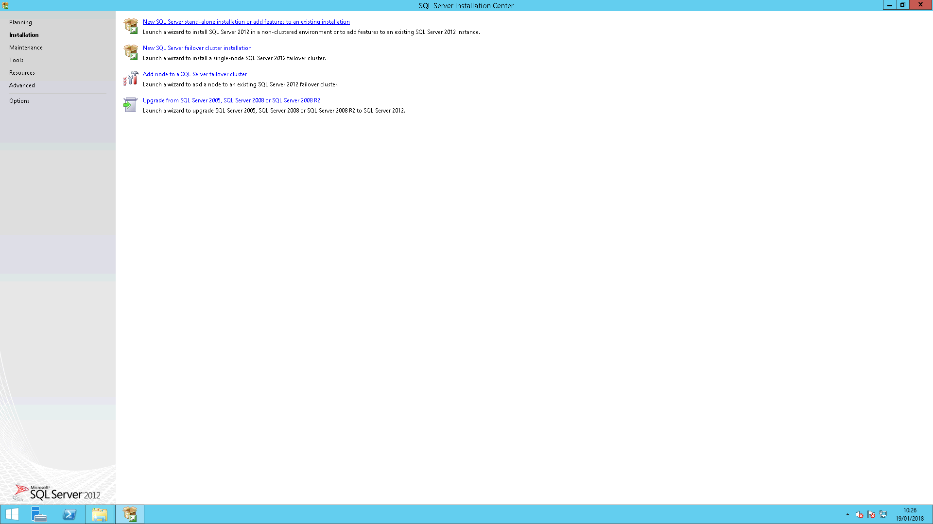Open the Resources section
933x524 pixels.
[22, 73]
